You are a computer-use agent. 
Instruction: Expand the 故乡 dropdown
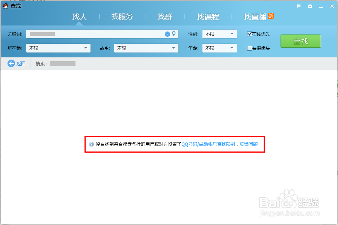coord(146,48)
